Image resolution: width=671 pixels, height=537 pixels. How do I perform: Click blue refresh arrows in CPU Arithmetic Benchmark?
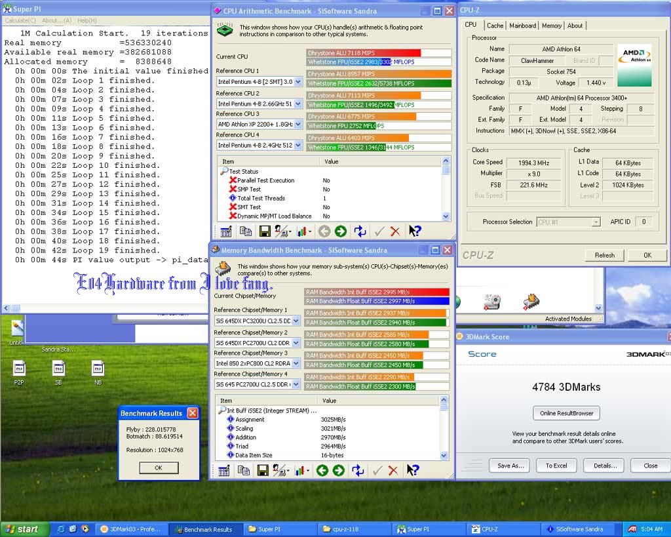point(360,231)
